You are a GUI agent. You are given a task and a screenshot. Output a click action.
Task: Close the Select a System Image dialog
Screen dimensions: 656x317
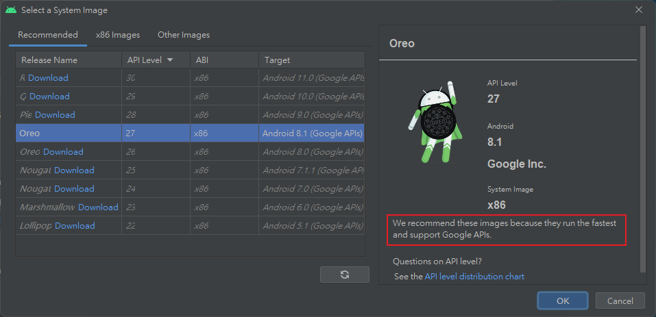coord(638,10)
